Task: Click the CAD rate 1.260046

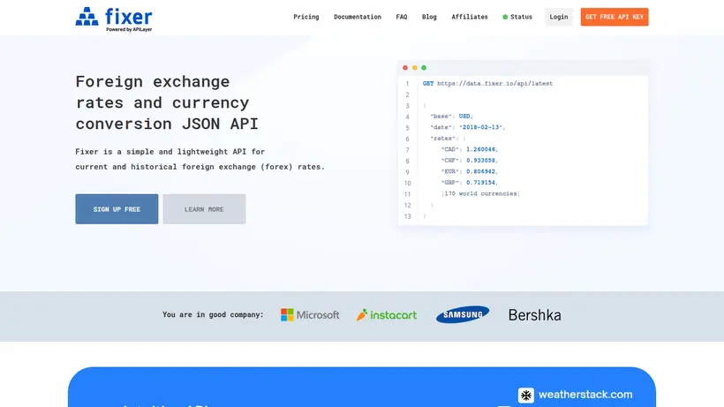Action: pyautogui.click(x=480, y=149)
